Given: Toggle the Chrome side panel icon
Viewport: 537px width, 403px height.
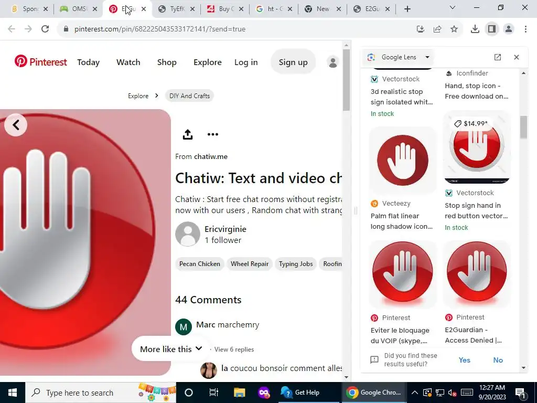Looking at the screenshot, I should tap(492, 29).
